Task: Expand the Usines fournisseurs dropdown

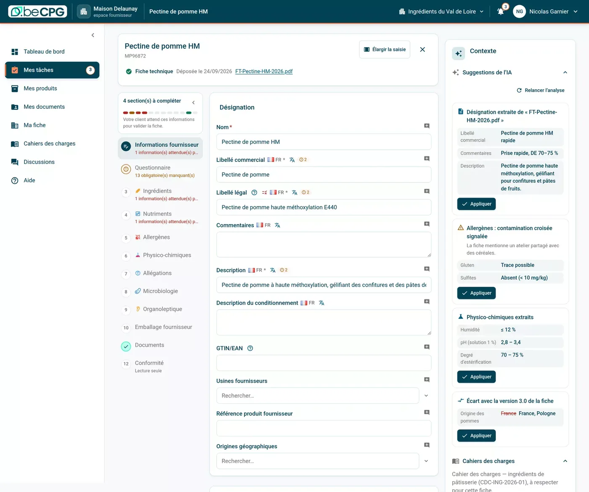Action: tap(426, 396)
